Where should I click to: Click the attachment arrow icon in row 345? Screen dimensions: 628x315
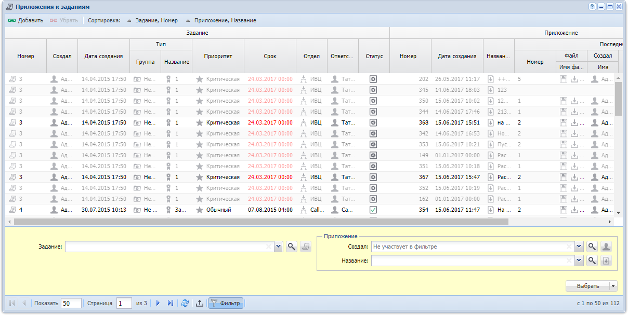tap(490, 90)
